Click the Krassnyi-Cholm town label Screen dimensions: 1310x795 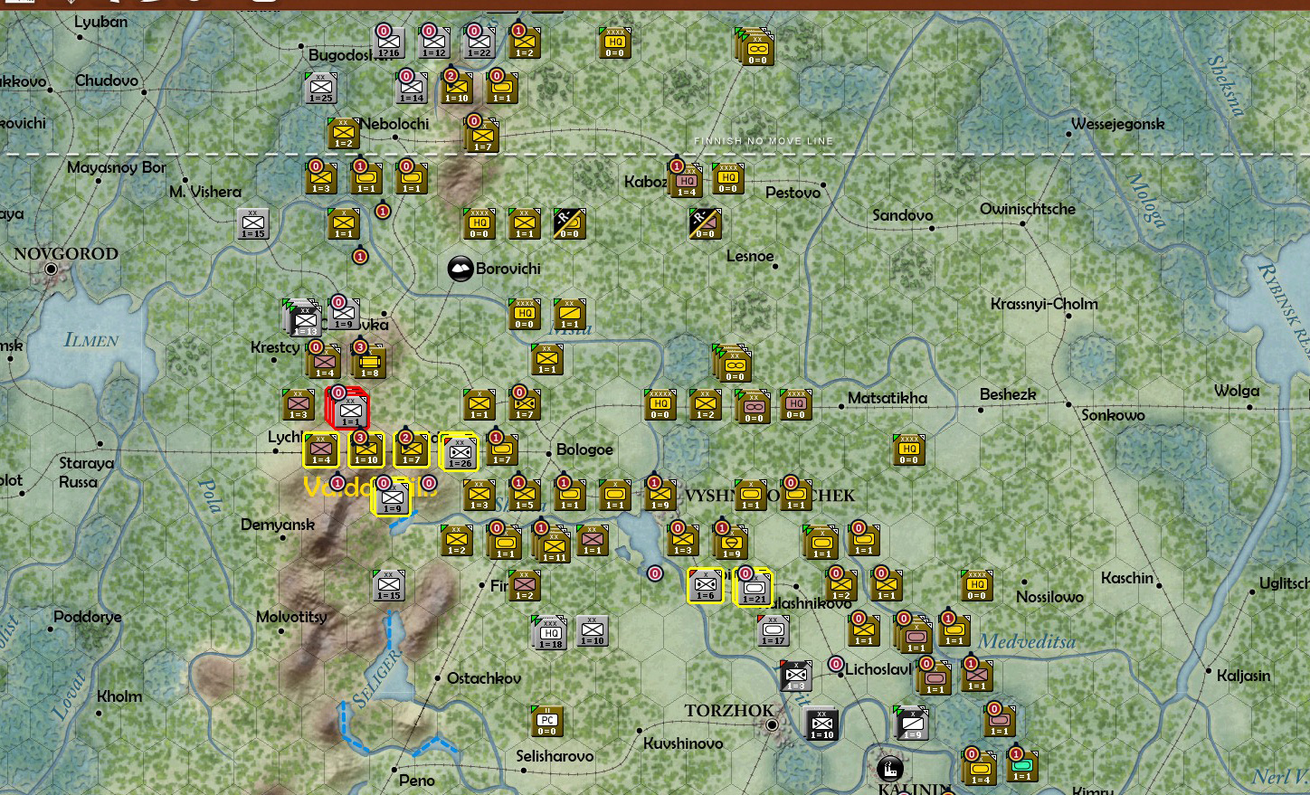pyautogui.click(x=1044, y=304)
